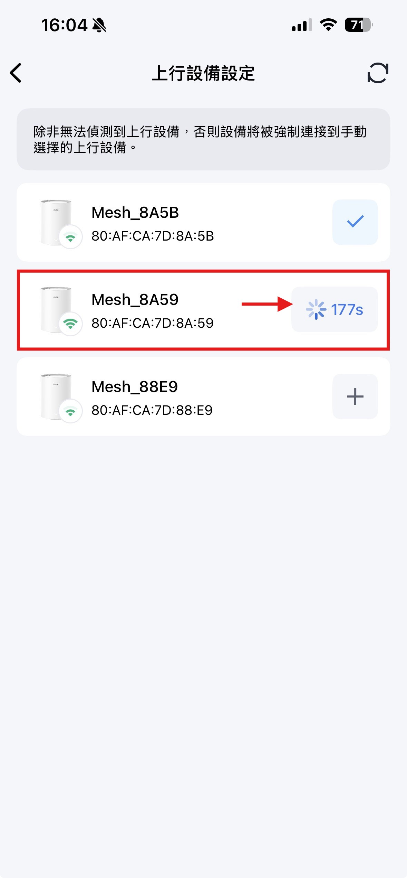407x878 pixels.
Task: Tap MAC address 80:AF:CA:7D:8A:5B
Action: pyautogui.click(x=153, y=236)
